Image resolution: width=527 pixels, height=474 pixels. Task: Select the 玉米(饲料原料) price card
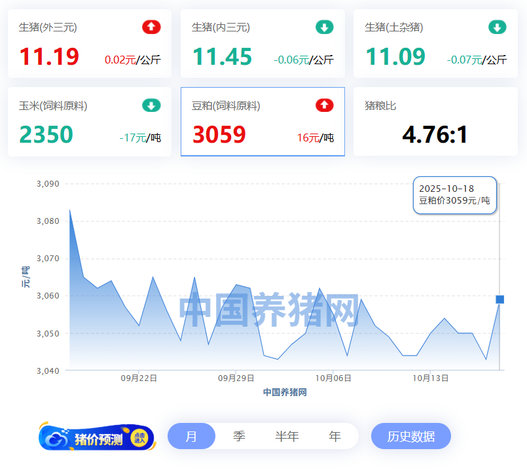click(89, 122)
